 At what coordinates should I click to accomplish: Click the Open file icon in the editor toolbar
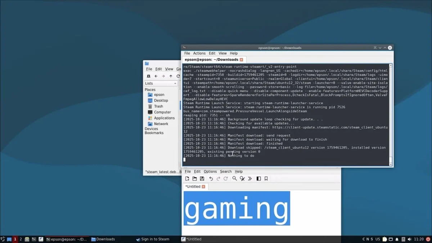[194, 179]
